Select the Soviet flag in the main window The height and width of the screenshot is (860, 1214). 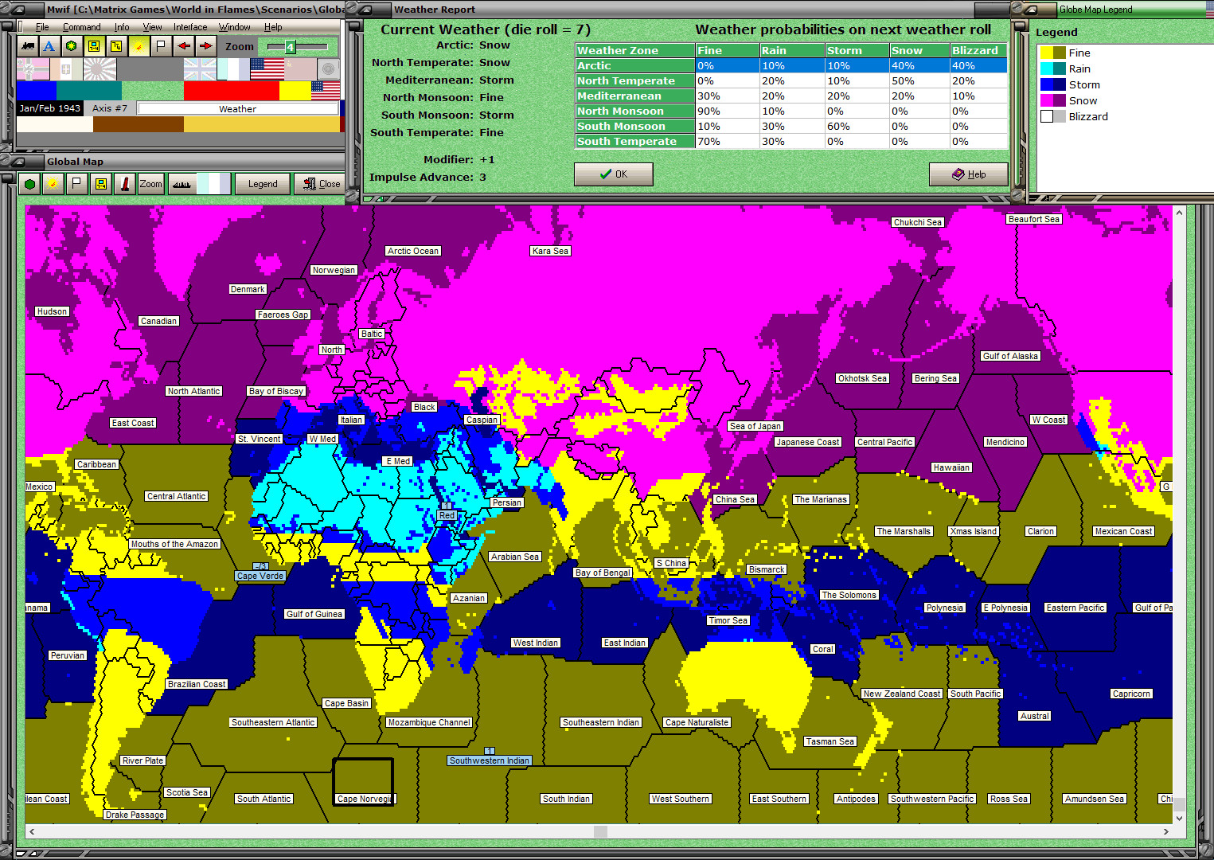click(x=300, y=69)
